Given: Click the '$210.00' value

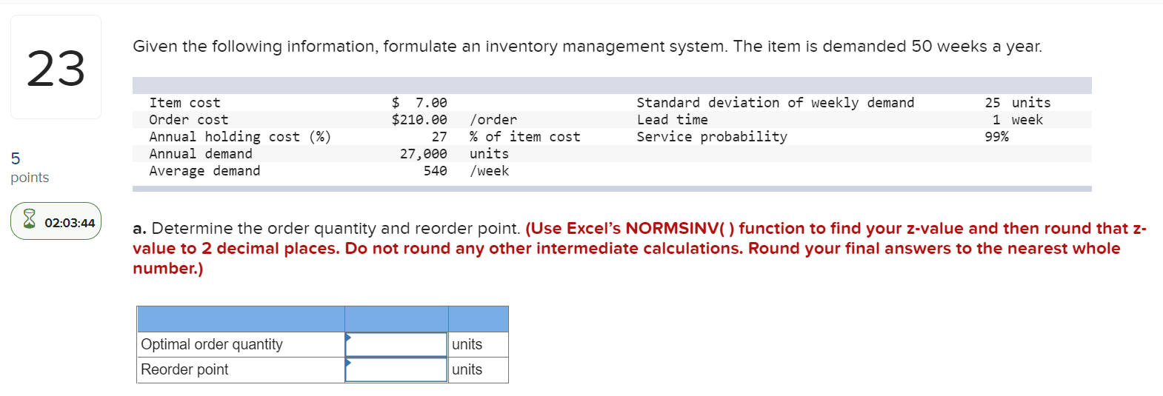Looking at the screenshot, I should pyautogui.click(x=419, y=120).
